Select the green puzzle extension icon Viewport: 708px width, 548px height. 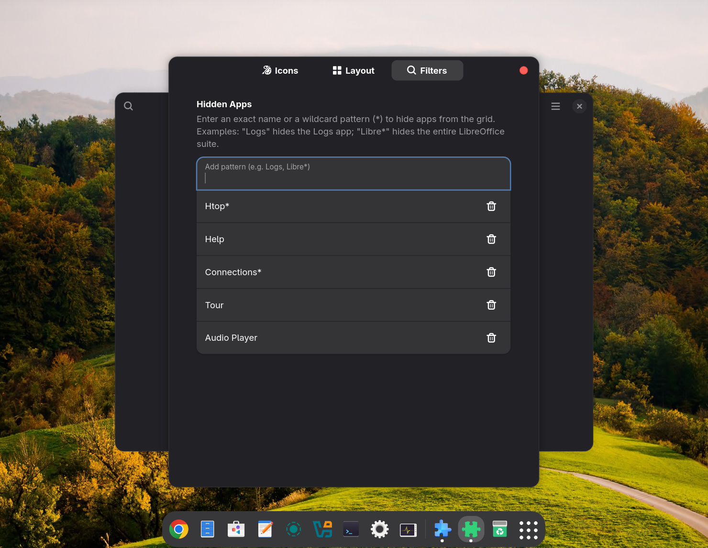pyautogui.click(x=471, y=529)
